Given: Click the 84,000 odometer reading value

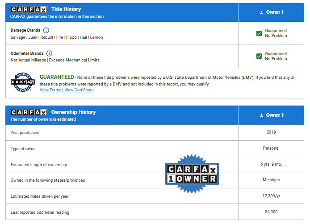Looking at the screenshot, I should click(x=271, y=212).
